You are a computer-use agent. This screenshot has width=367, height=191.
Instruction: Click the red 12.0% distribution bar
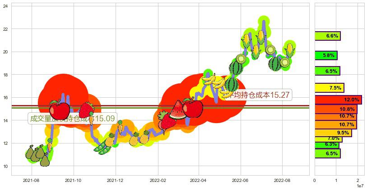pos(338,100)
